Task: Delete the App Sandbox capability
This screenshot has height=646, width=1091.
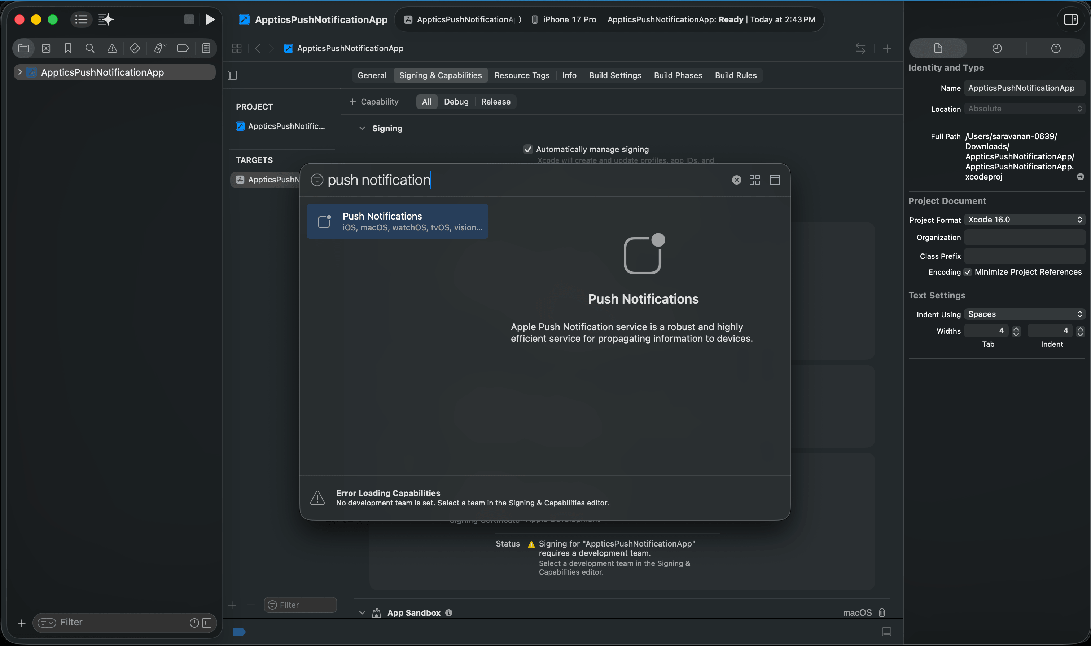Action: (x=882, y=612)
